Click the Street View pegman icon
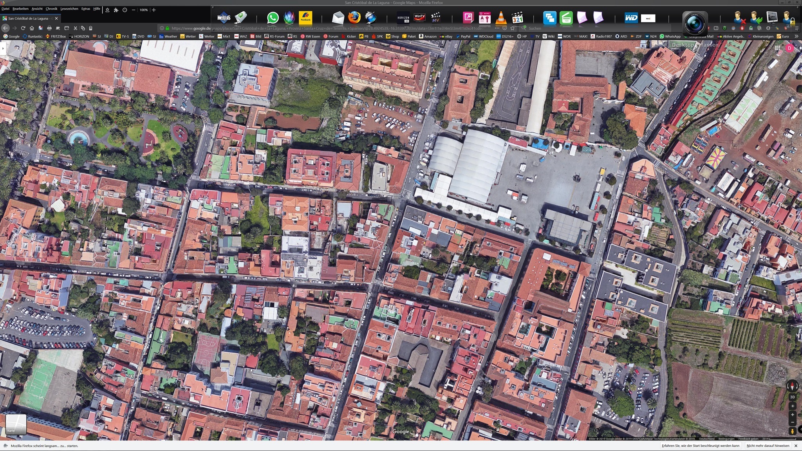 coord(792,431)
